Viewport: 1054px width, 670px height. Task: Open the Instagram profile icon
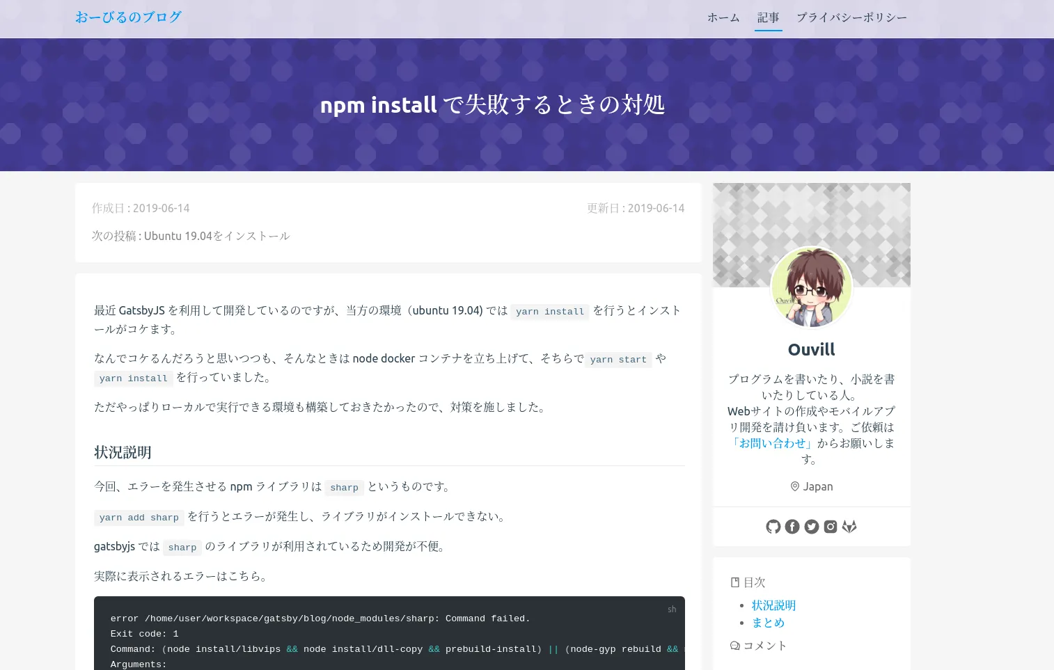click(831, 527)
